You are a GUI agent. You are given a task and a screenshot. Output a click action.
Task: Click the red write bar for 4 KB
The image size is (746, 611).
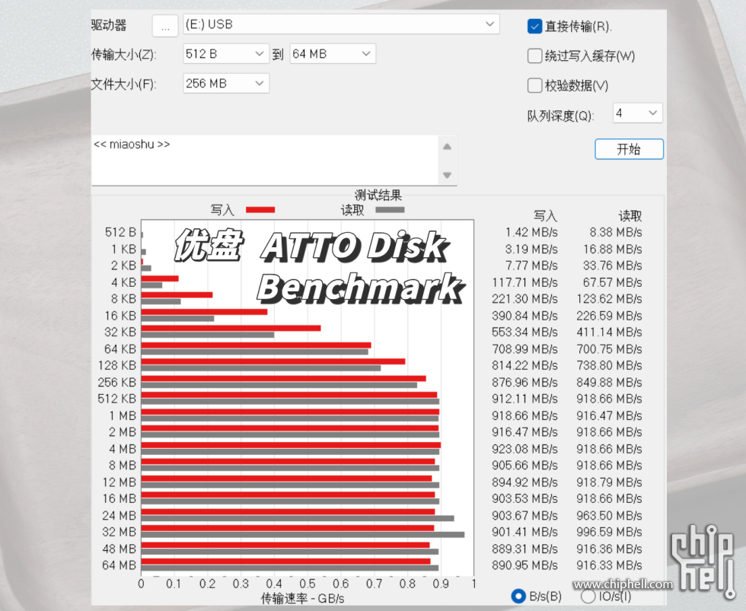(x=160, y=278)
